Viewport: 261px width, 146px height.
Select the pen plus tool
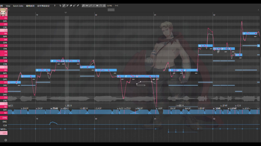[67, 6]
